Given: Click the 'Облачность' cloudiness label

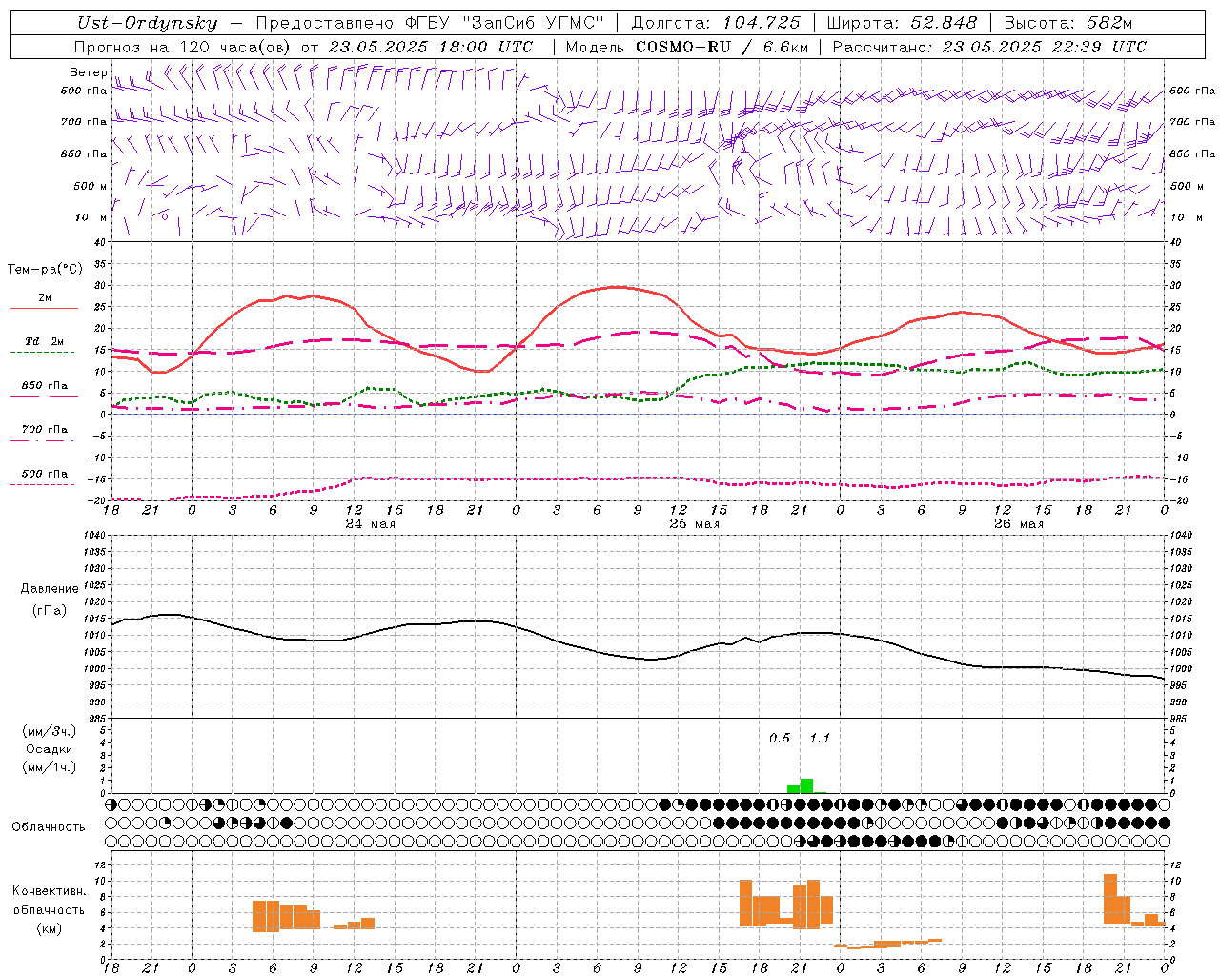Looking at the screenshot, I should [x=49, y=827].
